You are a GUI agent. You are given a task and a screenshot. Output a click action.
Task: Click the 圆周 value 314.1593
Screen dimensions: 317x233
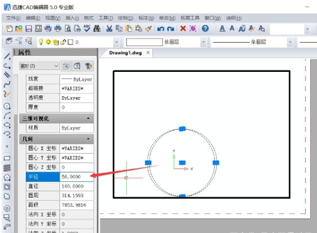pyautogui.click(x=76, y=195)
